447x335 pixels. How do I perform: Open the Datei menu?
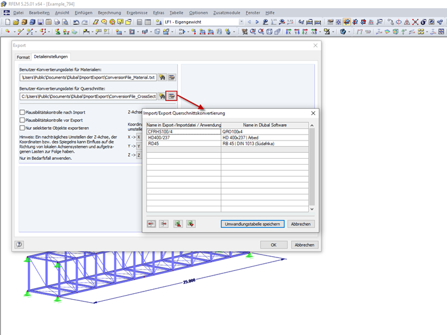click(x=18, y=12)
